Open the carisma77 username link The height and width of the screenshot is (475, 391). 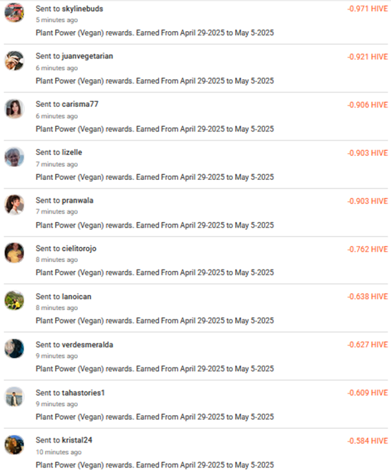pos(80,104)
